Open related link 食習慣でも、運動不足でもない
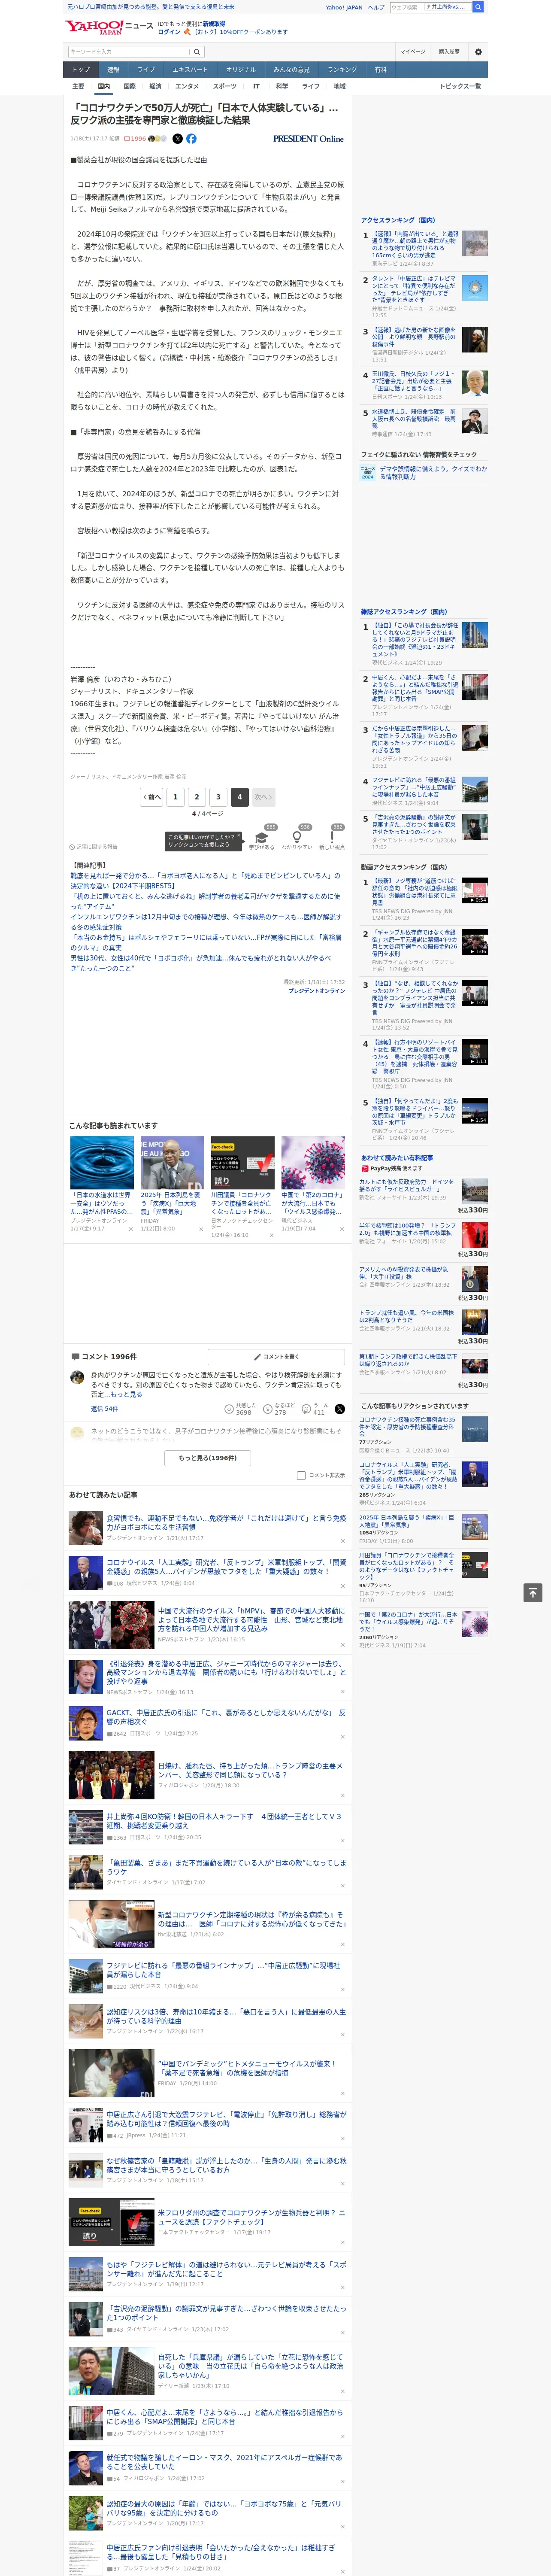The height and width of the screenshot is (2576, 551). [226, 1522]
